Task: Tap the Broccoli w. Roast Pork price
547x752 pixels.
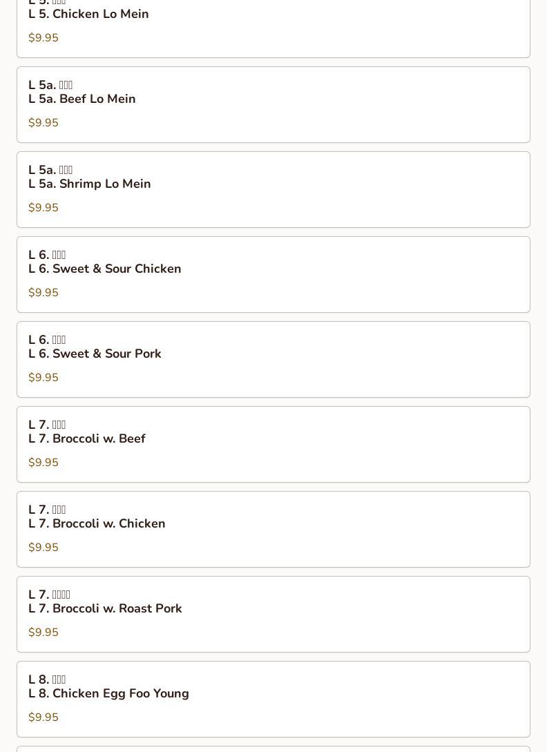Action: pyautogui.click(x=44, y=633)
